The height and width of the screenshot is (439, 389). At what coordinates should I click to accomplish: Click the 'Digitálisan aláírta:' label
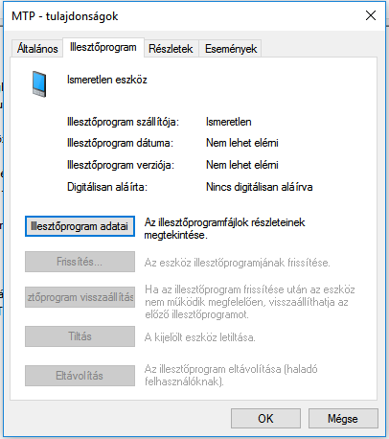click(107, 187)
